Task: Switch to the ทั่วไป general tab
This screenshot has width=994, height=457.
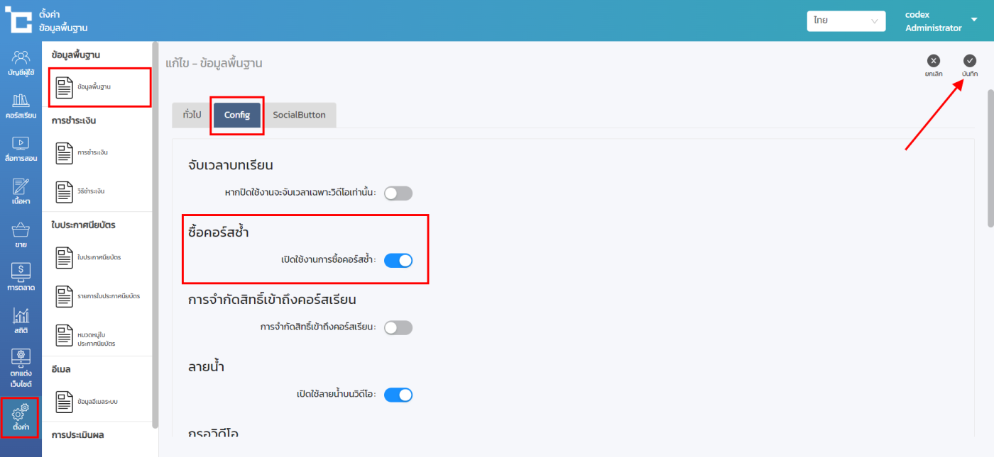Action: 192,115
